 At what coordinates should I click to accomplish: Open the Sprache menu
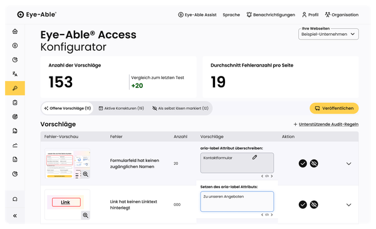click(231, 14)
